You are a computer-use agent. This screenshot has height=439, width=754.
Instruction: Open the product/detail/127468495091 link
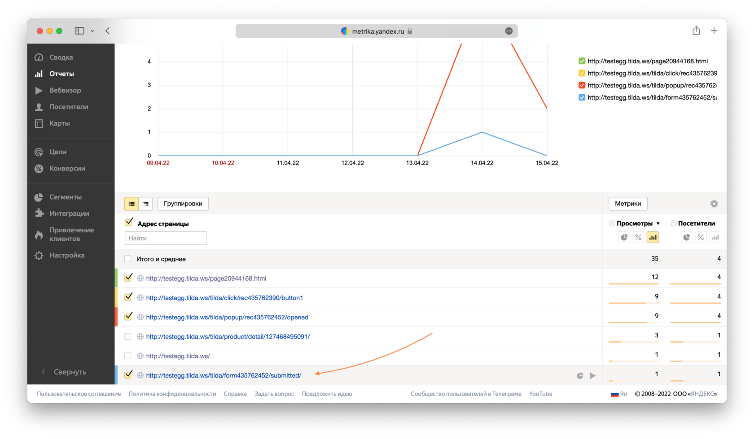point(228,337)
